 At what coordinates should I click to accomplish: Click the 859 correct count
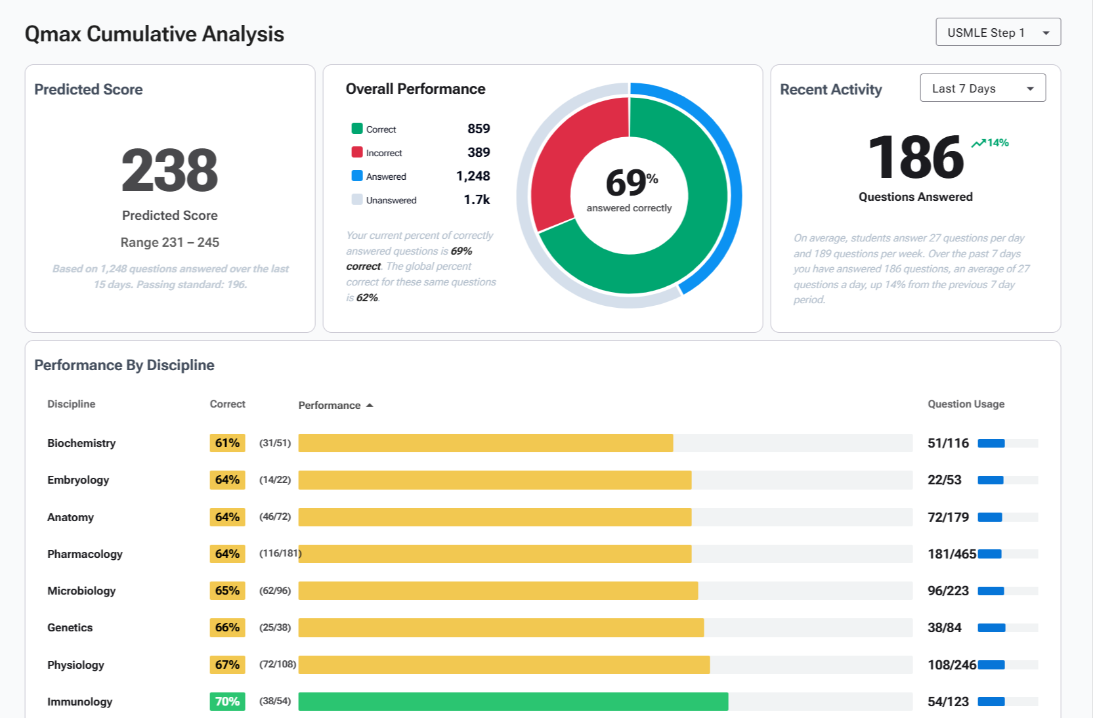[x=479, y=129]
